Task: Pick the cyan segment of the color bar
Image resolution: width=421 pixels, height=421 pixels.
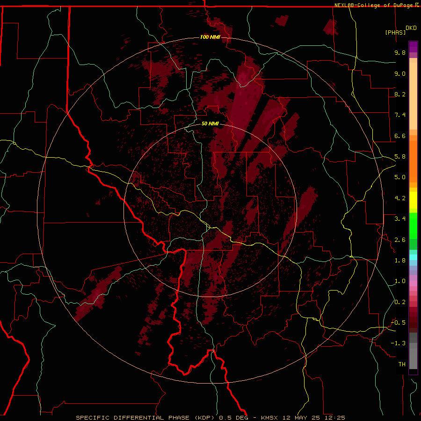Action: click(413, 257)
